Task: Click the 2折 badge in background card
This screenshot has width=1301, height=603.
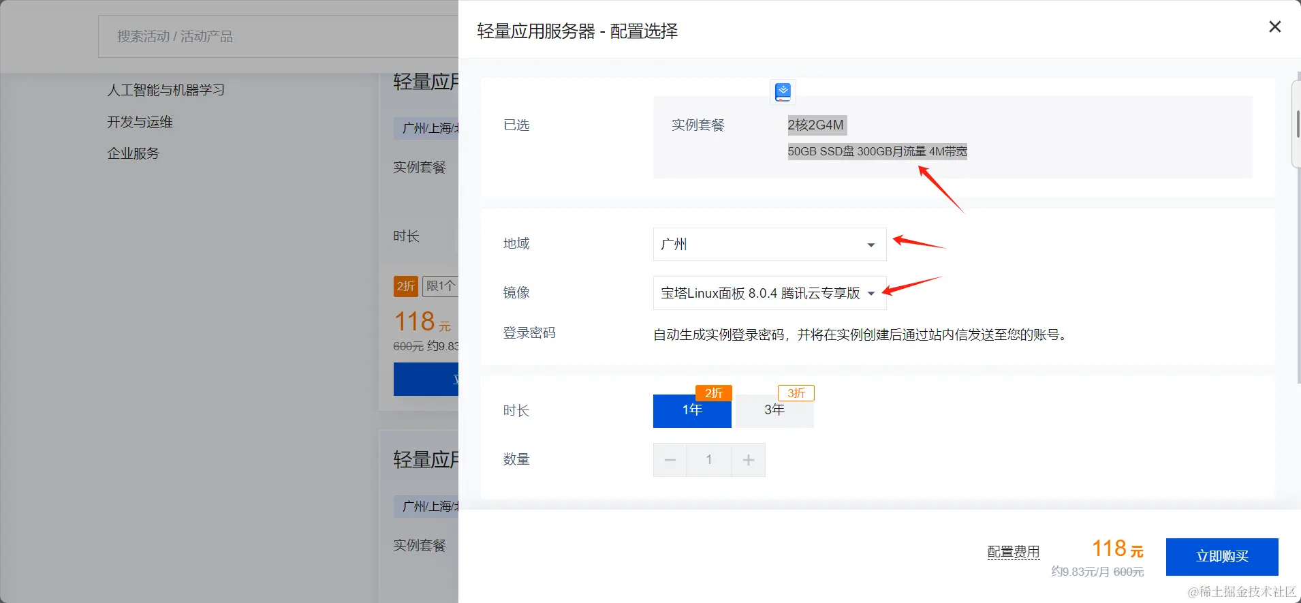Action: [x=406, y=286]
